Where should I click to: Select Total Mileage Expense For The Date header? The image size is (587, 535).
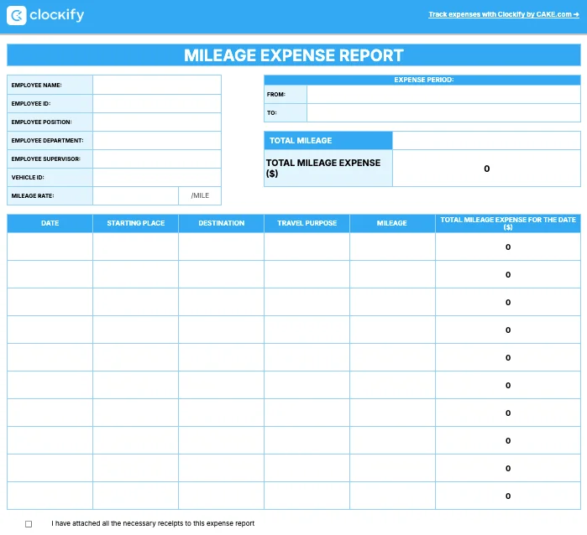[508, 223]
